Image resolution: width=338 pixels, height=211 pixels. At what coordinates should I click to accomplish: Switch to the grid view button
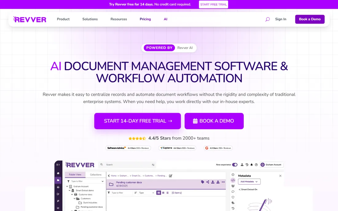[x=163, y=193]
